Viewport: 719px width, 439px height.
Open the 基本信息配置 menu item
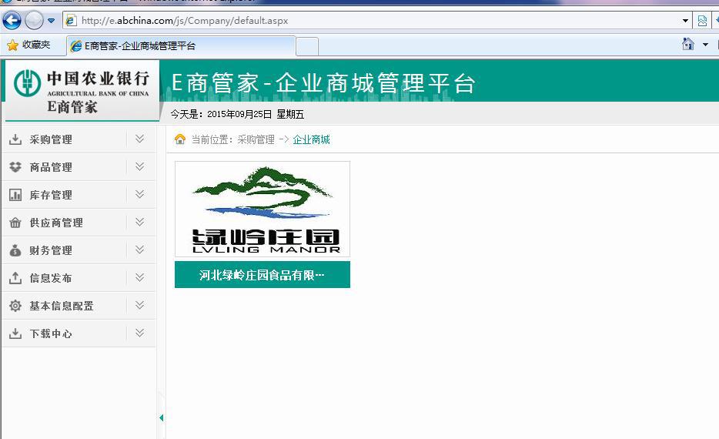pyautogui.click(x=62, y=306)
